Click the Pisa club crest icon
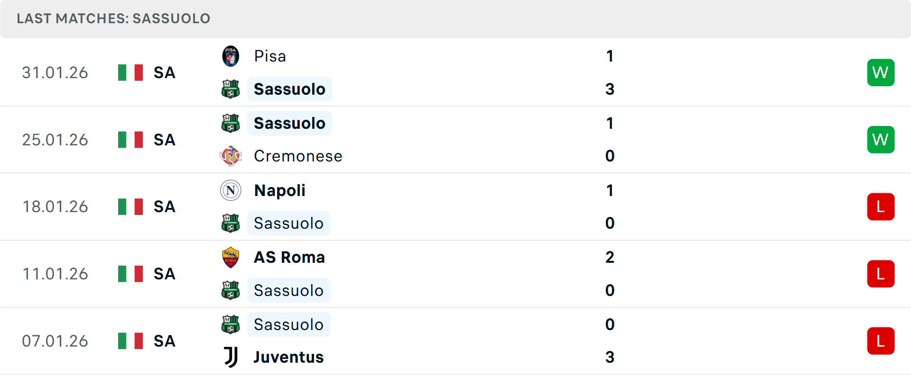 pyautogui.click(x=231, y=56)
